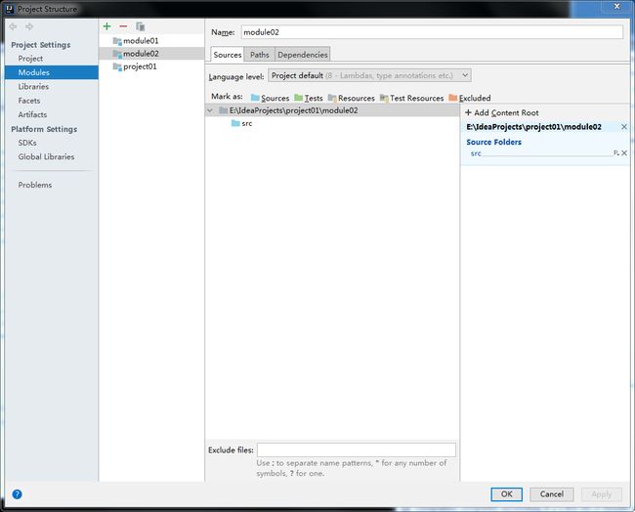Mark as Excluded folder icon
Image resolution: width=635 pixels, height=512 pixels.
coord(453,98)
